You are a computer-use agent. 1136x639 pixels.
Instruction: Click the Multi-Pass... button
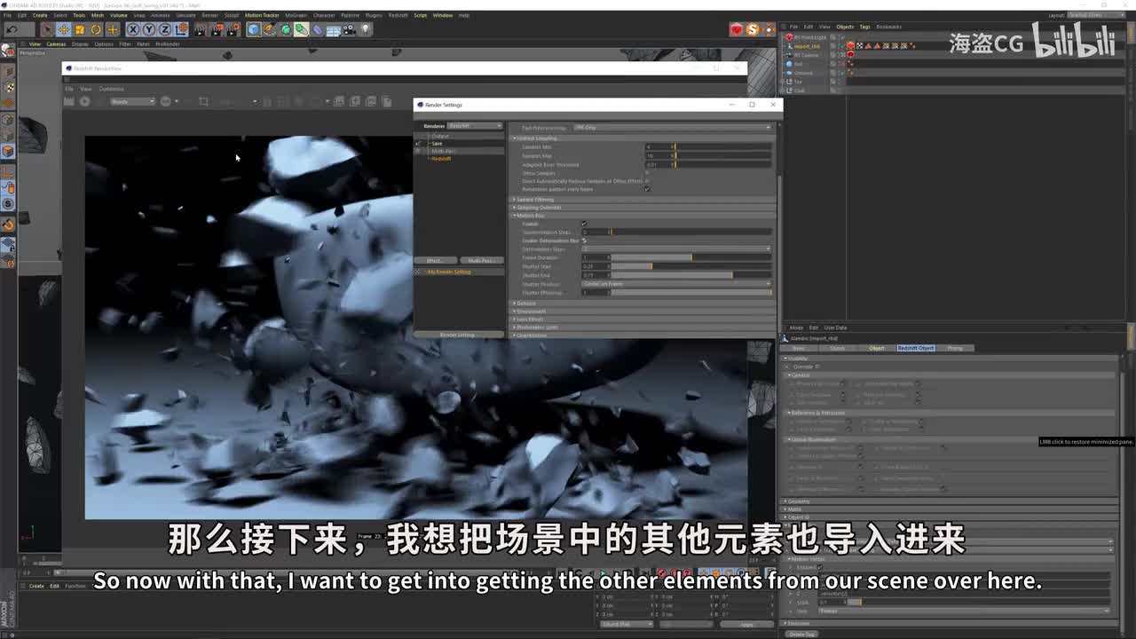482,261
